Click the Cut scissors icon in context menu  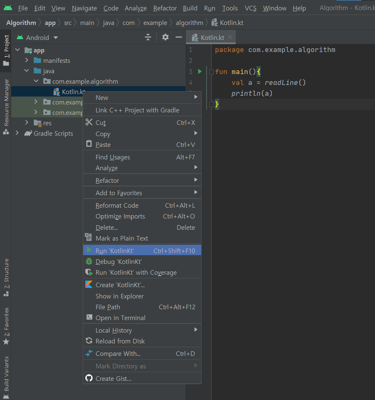pyautogui.click(x=89, y=122)
